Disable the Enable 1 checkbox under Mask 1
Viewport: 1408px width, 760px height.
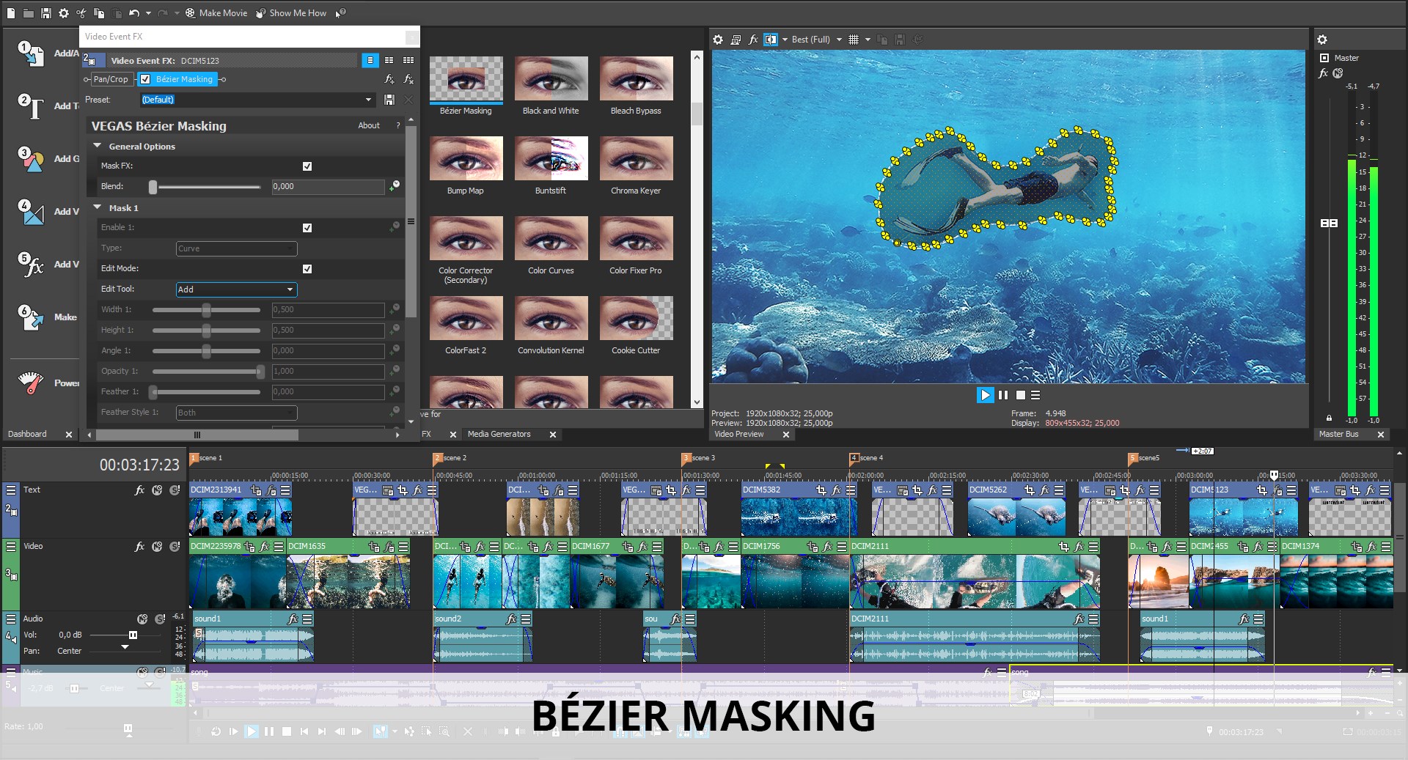pos(307,228)
